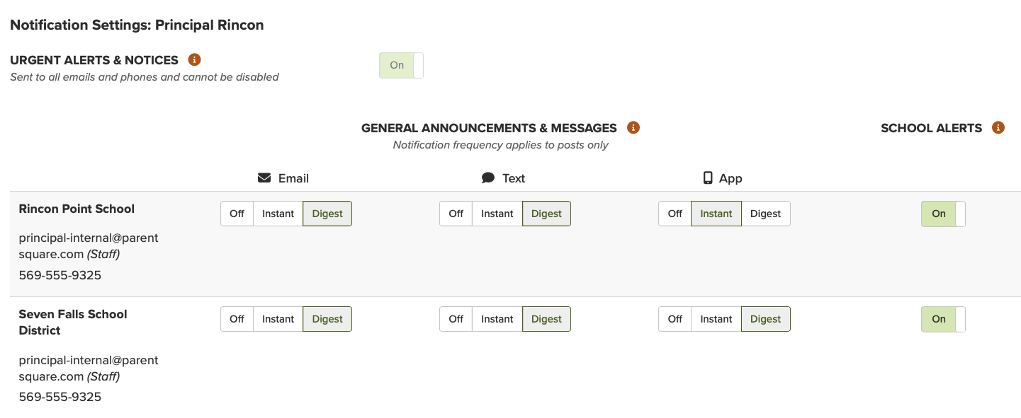Toggle School Alerts for Rincon Point School

point(943,214)
